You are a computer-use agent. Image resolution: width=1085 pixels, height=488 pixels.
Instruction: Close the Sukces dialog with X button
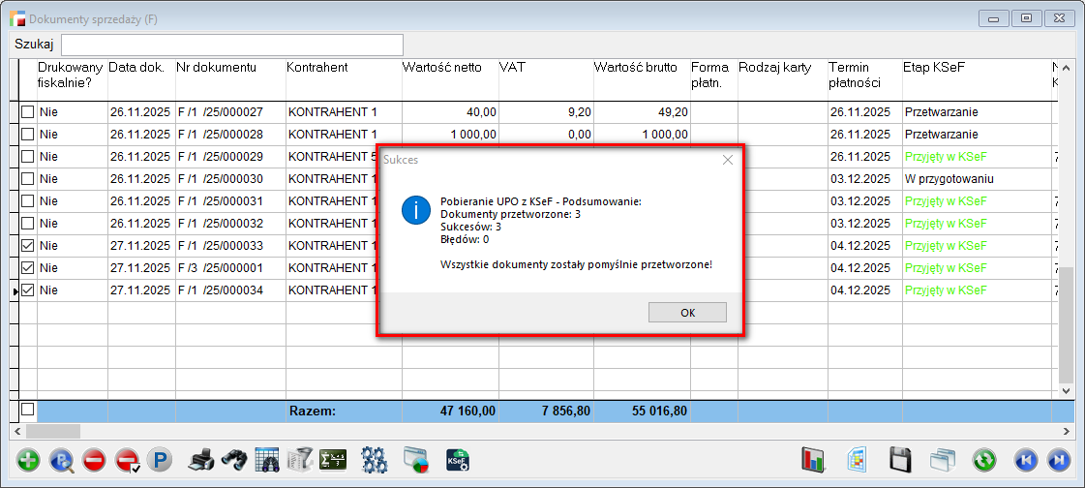coord(728,160)
